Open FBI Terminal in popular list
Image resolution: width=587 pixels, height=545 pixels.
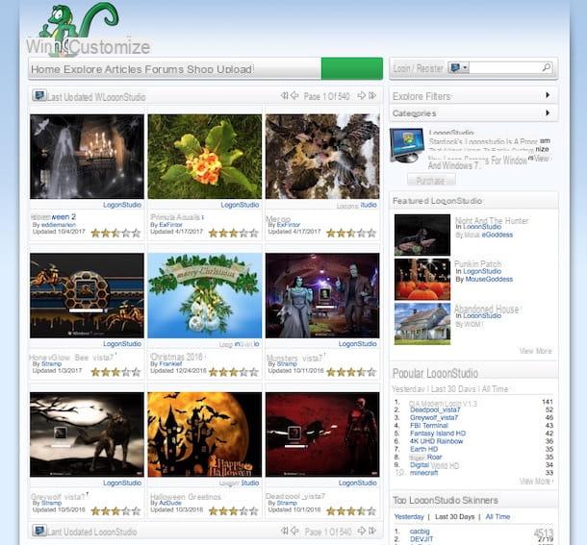429,425
